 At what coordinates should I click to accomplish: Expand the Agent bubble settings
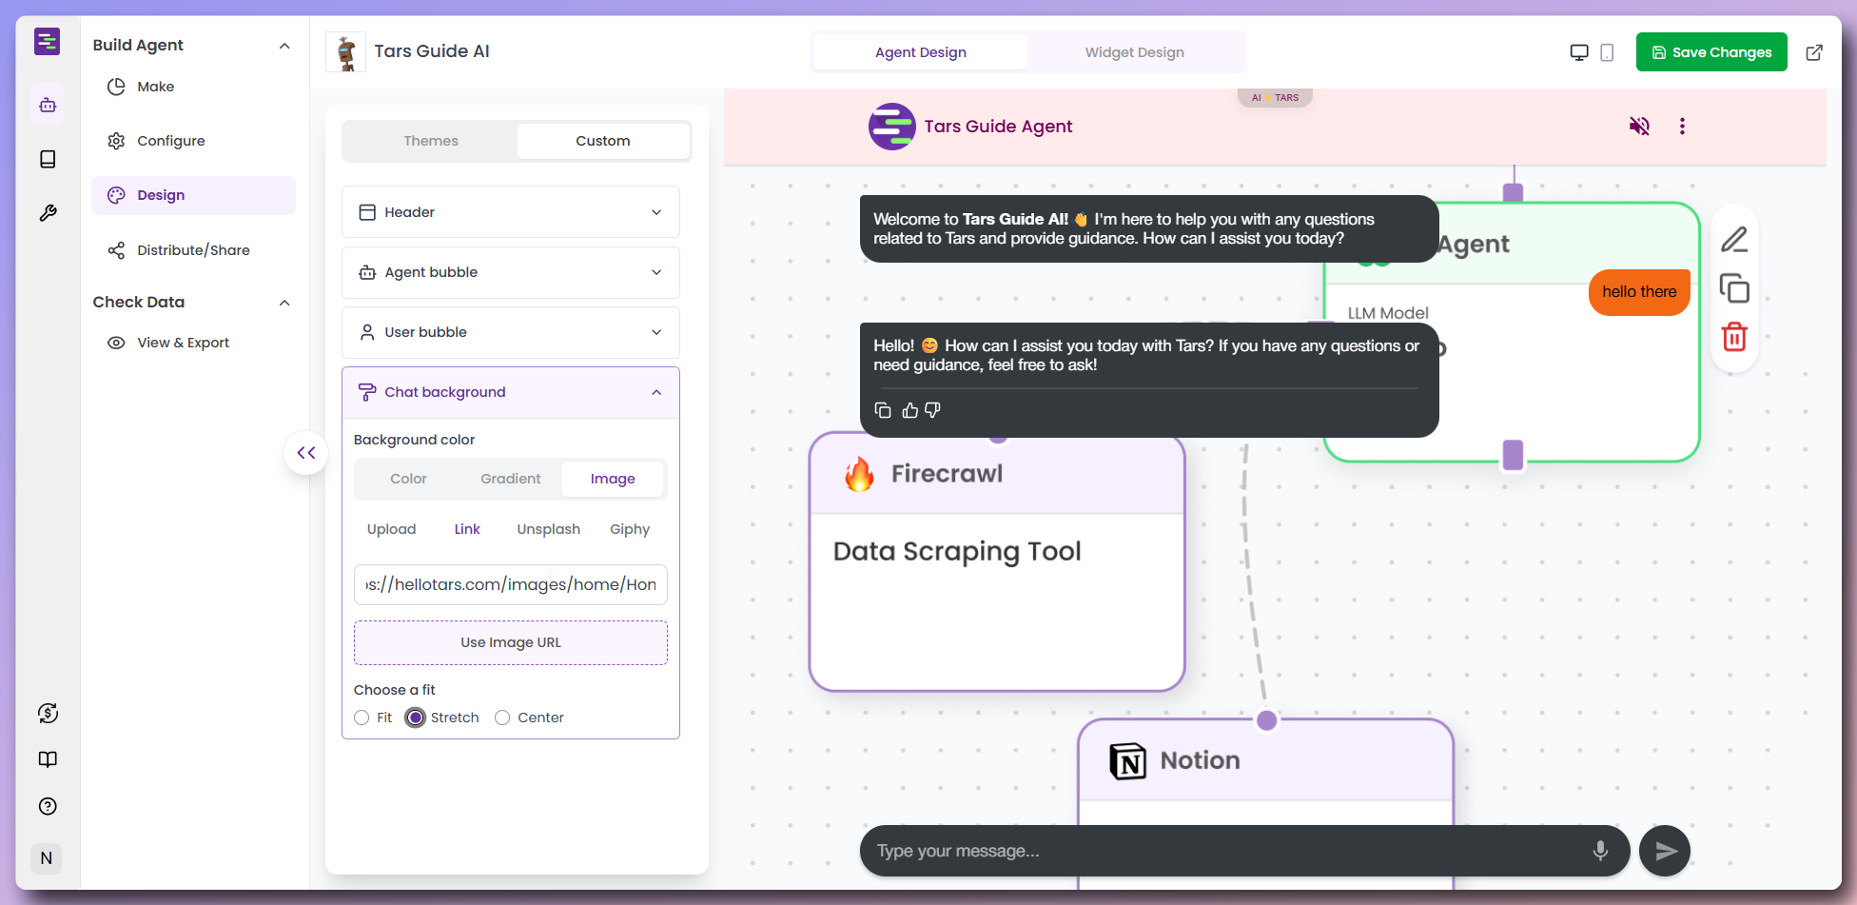[511, 272]
